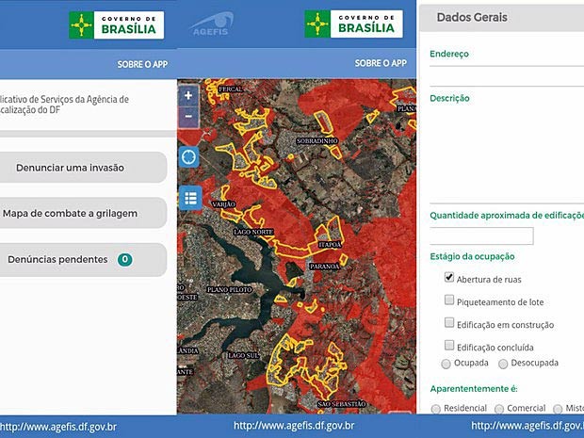Tap the locate-me crosshair map icon

189,157
